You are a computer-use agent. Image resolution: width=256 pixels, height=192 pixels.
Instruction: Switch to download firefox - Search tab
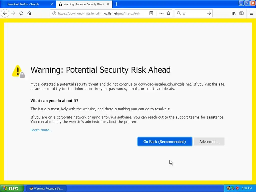click(28, 4)
